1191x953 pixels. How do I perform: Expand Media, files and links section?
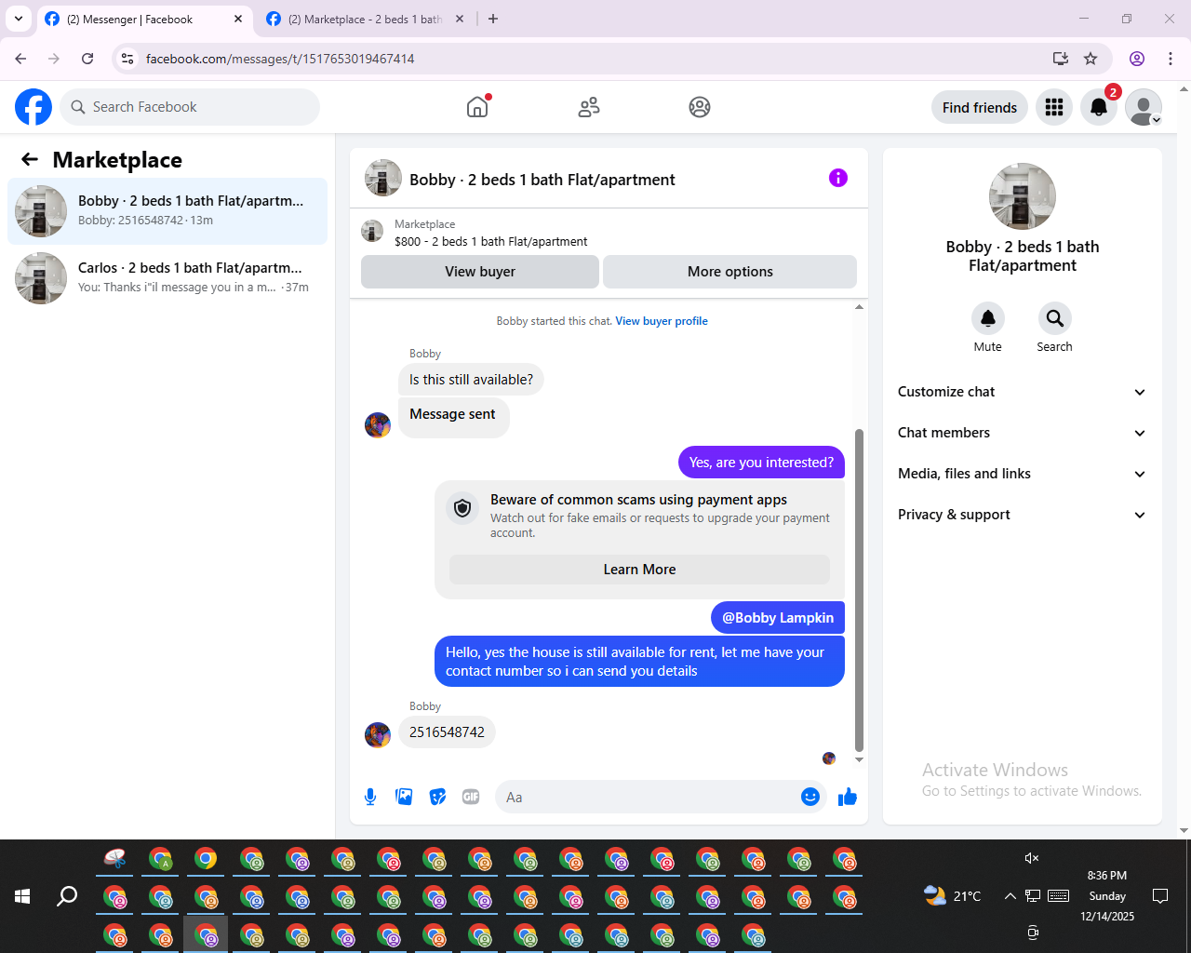(x=1022, y=474)
